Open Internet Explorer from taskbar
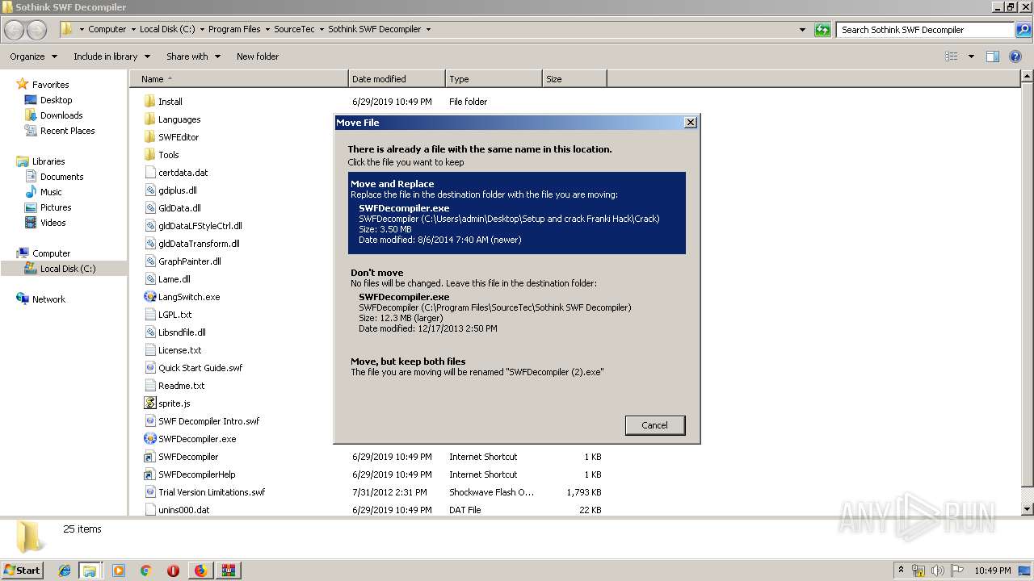 coord(64,571)
